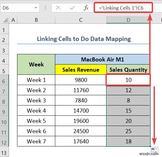Select column D header
162x157 pixels.
point(128,20)
